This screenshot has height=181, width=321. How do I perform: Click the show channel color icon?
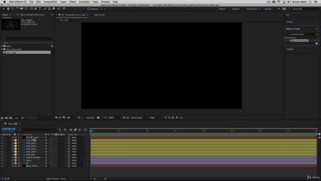tap(105, 118)
